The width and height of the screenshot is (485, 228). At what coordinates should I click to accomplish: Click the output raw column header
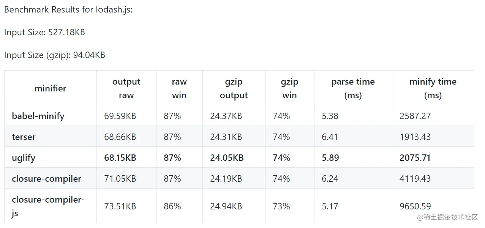(x=126, y=88)
